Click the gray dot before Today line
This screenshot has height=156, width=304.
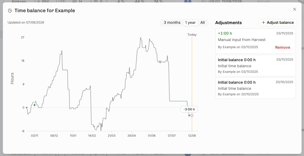(189, 115)
